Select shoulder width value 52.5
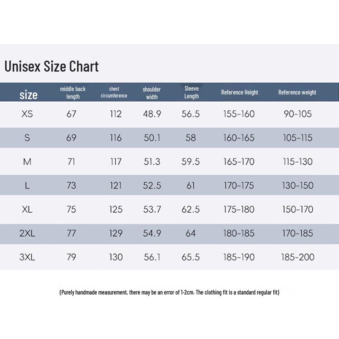This screenshot has width=339, height=339. [152, 185]
